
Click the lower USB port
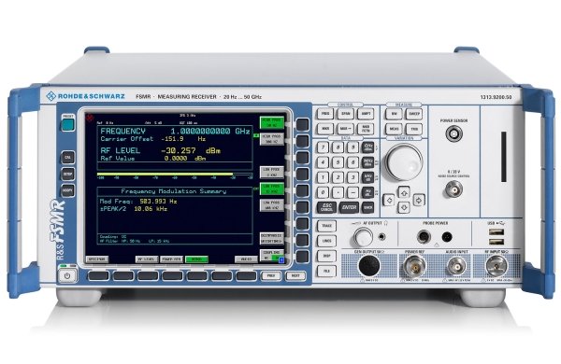pyautogui.click(x=496, y=242)
